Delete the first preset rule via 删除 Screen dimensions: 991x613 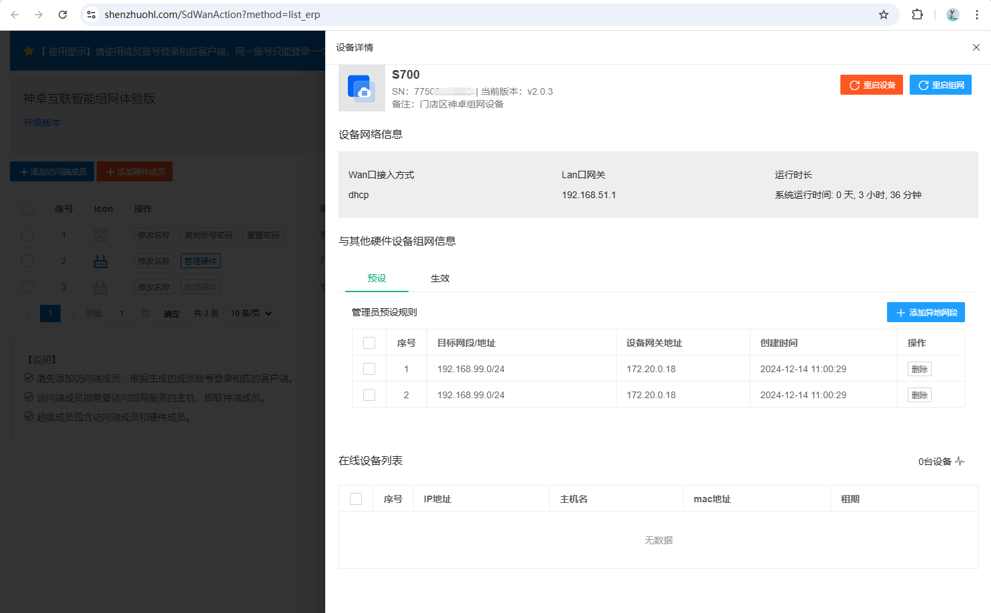point(919,369)
